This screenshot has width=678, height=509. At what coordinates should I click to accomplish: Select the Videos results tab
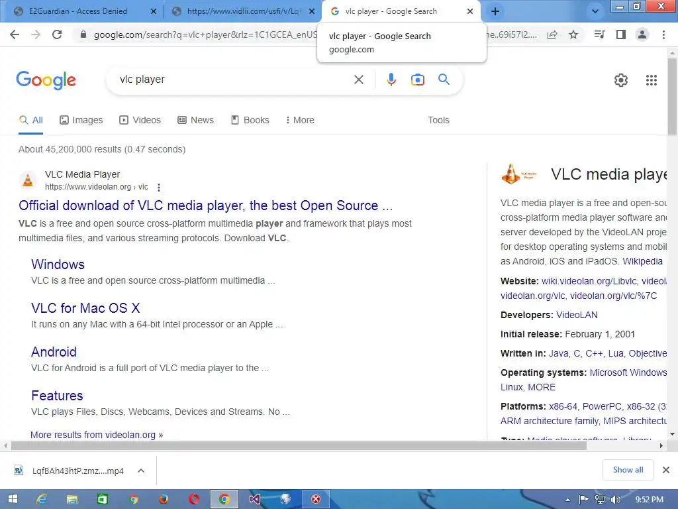coord(140,120)
